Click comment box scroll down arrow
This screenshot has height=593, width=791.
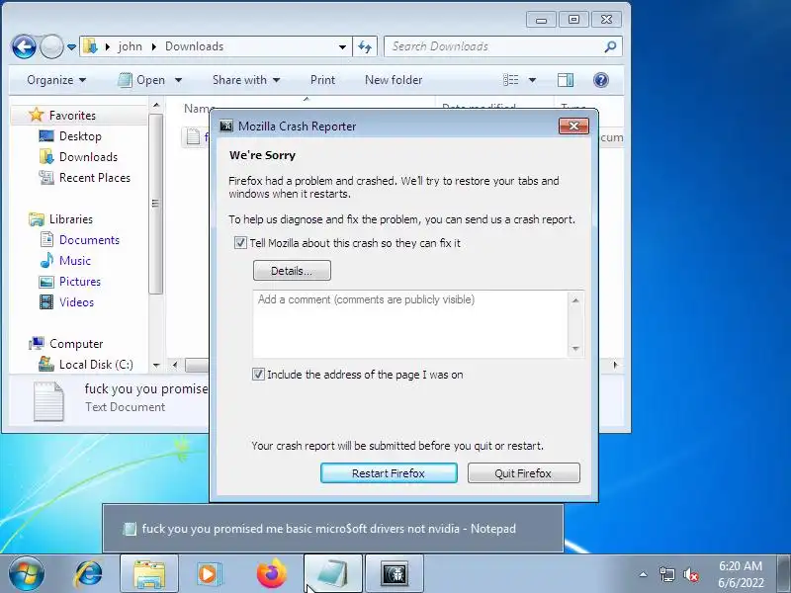pos(575,349)
